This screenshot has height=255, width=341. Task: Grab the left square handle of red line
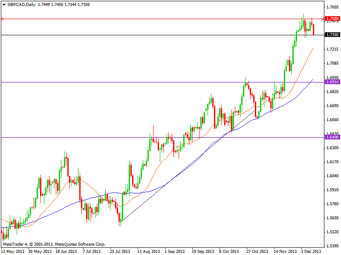click(x=2, y=19)
